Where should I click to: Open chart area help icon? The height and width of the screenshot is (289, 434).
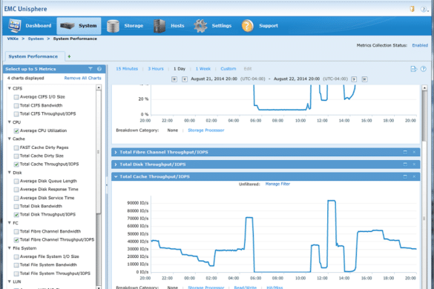pos(424,69)
